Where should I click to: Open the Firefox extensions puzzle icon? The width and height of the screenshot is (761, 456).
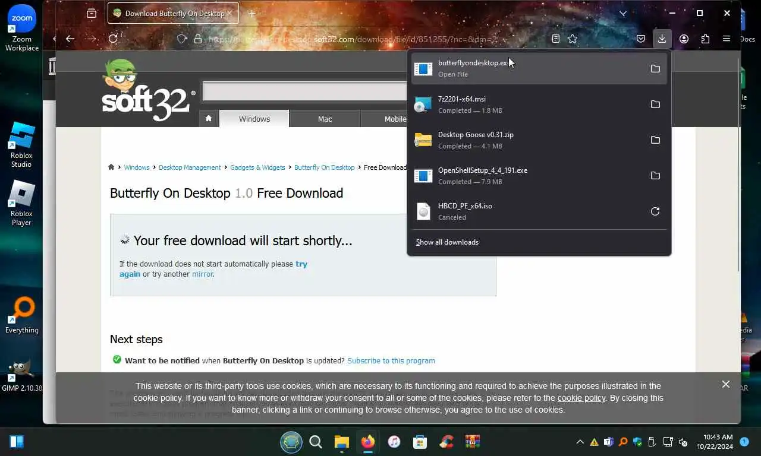point(705,39)
